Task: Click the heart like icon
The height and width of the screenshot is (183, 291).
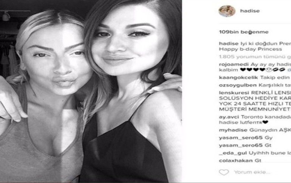Action: coord(224,172)
